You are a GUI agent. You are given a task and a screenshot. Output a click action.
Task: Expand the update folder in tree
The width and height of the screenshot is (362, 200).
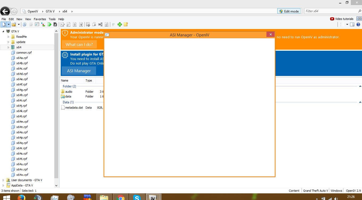coord(9,42)
